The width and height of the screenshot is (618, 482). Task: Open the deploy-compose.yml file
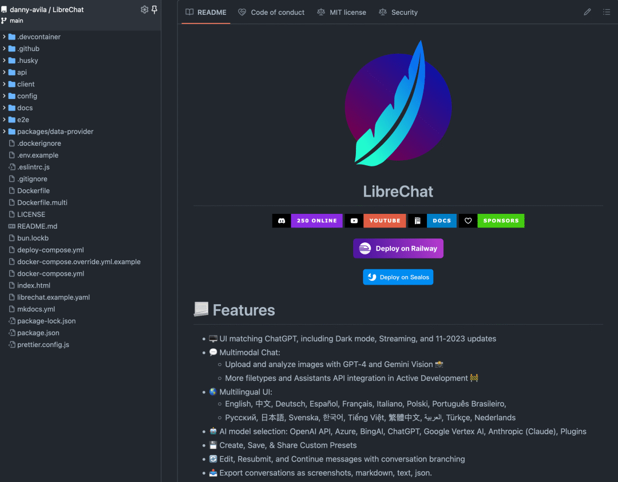click(x=50, y=250)
